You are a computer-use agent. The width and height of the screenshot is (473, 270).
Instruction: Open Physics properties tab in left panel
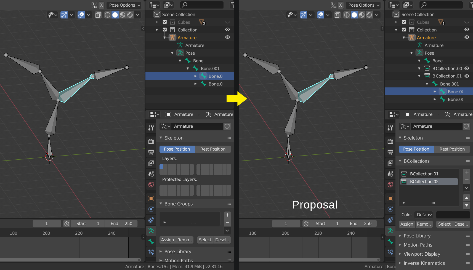(151, 209)
